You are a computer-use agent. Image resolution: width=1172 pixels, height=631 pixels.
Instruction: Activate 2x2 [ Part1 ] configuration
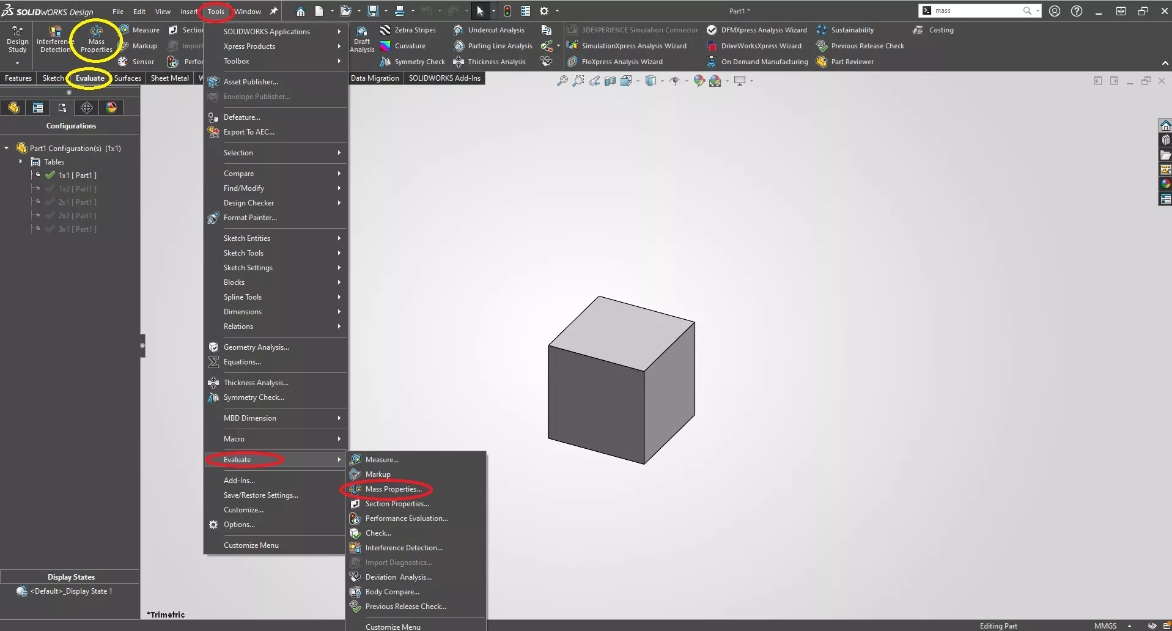(x=78, y=216)
